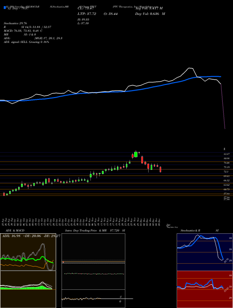Click the red RSI chart panel
The height and width of the screenshot is (308, 233).
[205, 289]
